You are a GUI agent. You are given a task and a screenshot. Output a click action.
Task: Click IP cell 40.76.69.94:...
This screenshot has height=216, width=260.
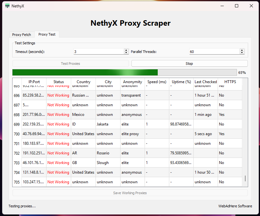tap(34, 134)
